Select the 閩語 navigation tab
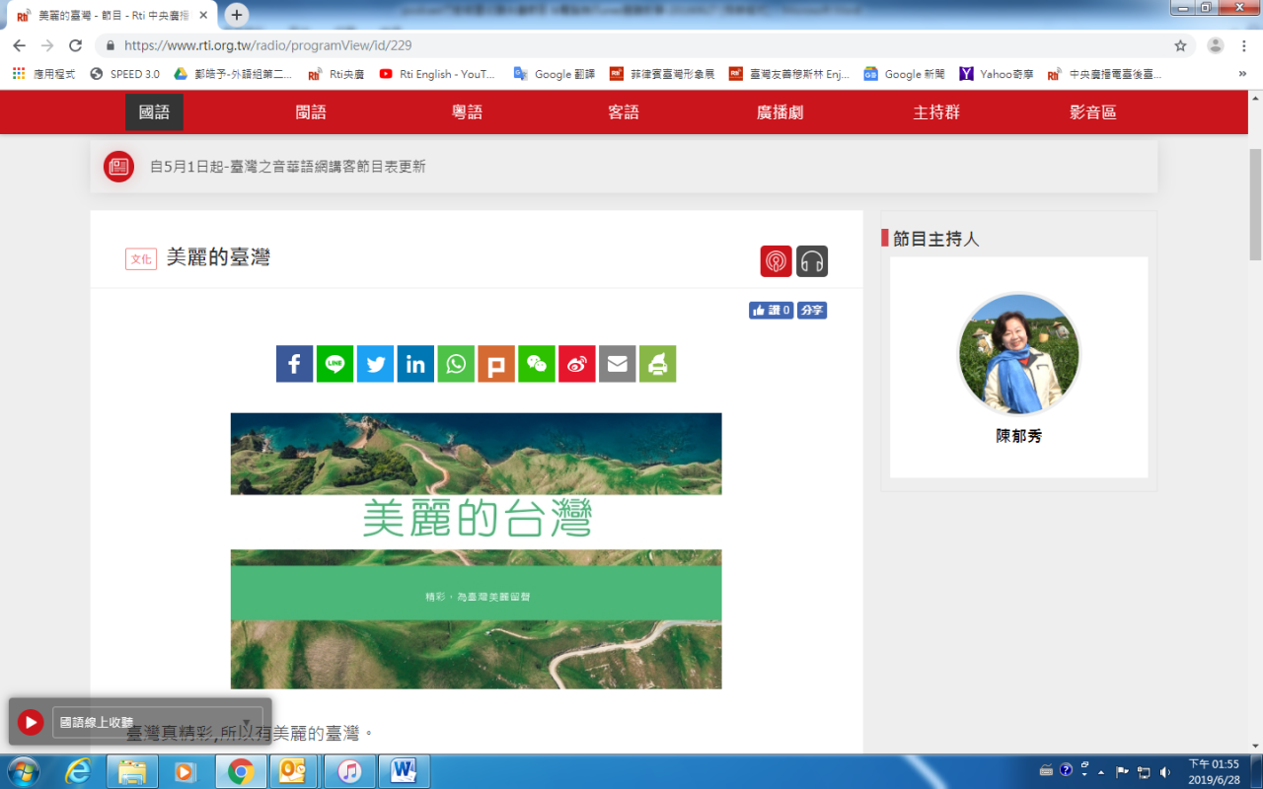 point(311,112)
